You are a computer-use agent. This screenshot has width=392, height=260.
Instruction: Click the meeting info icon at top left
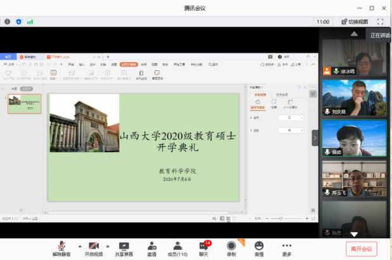(x=8, y=22)
